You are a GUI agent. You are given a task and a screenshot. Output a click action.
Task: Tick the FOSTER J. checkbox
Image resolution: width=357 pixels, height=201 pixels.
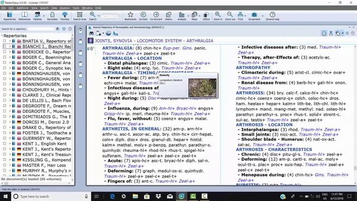4,133
